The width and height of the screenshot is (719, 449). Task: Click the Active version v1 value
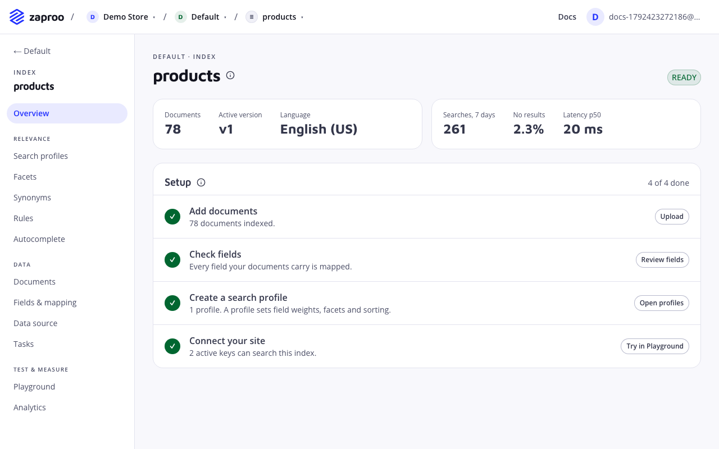click(226, 129)
